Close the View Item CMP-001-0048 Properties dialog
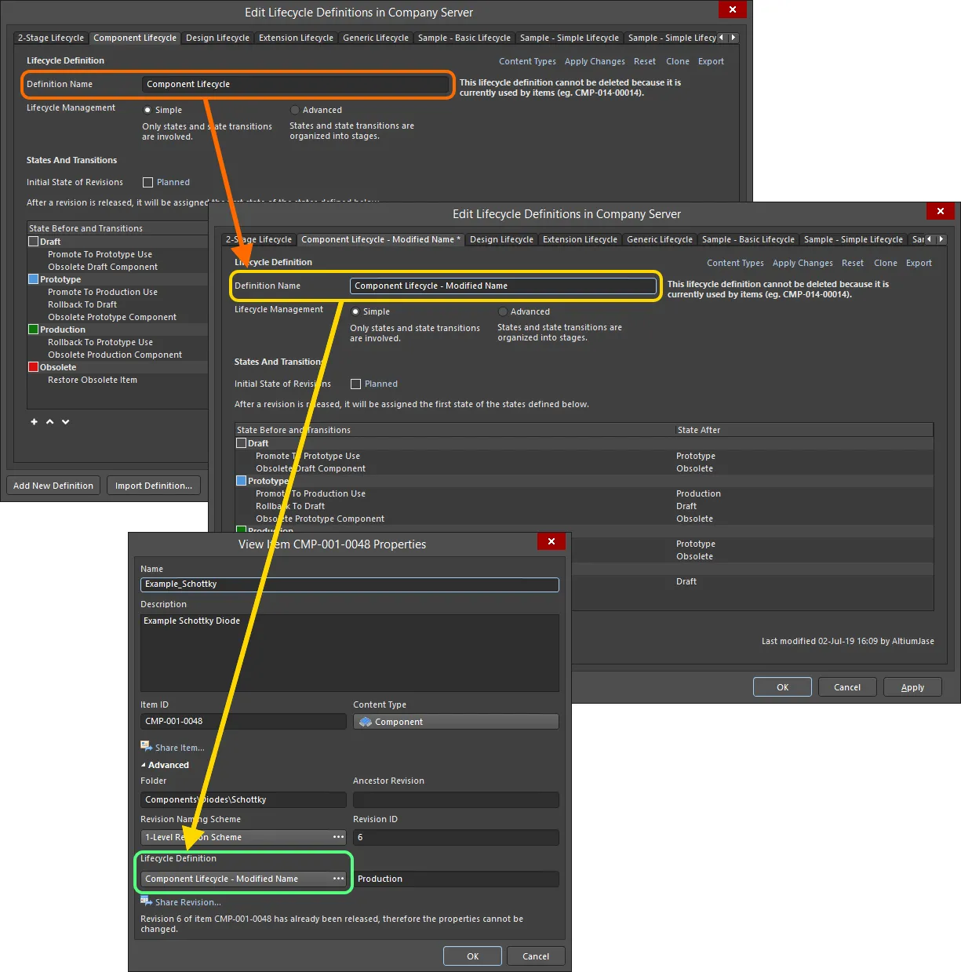Viewport: 961px width, 972px height. coord(551,541)
